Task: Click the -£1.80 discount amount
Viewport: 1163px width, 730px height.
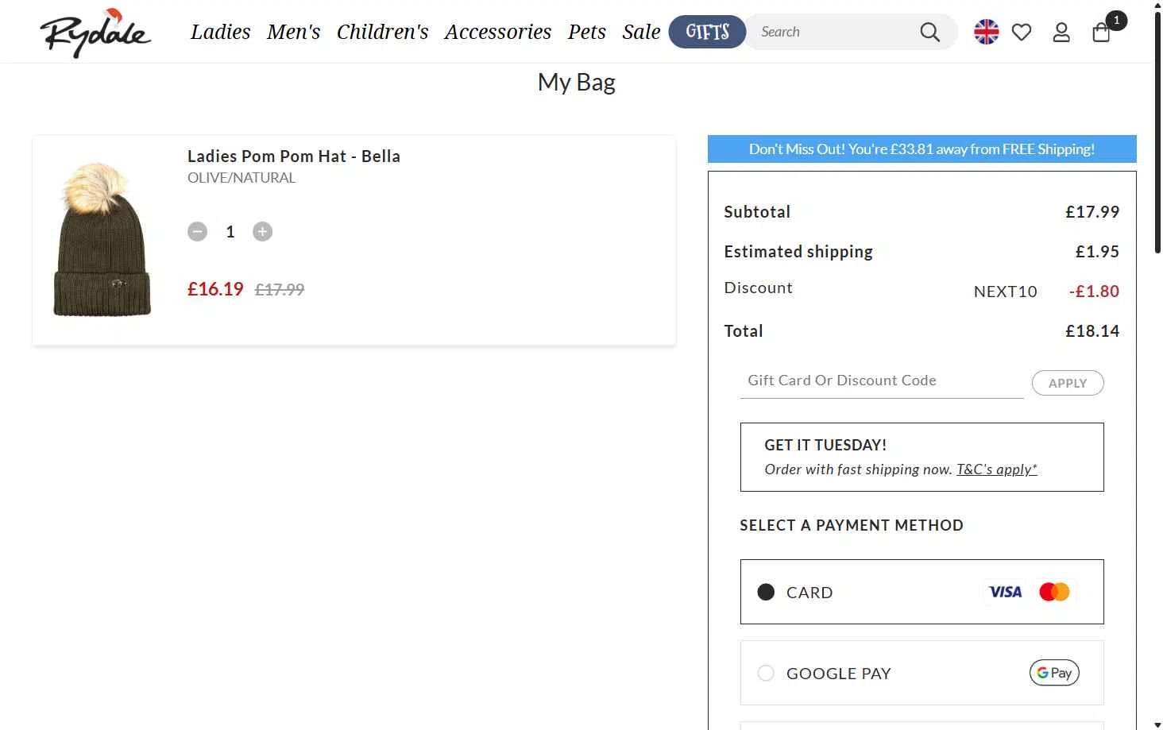Action: click(x=1094, y=292)
